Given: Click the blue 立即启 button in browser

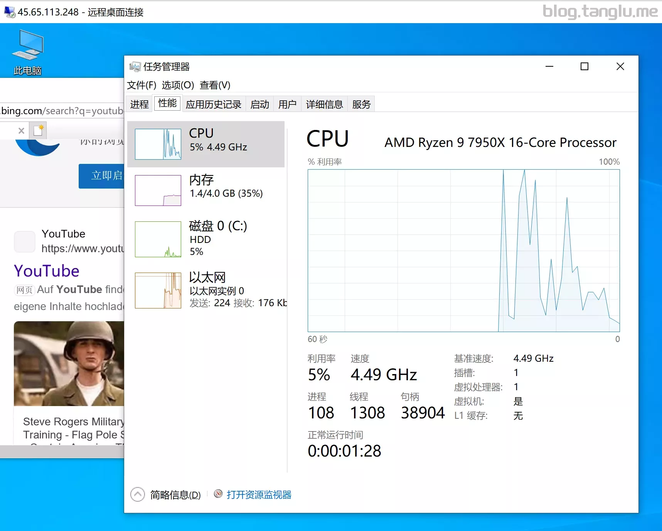Looking at the screenshot, I should 101,176.
